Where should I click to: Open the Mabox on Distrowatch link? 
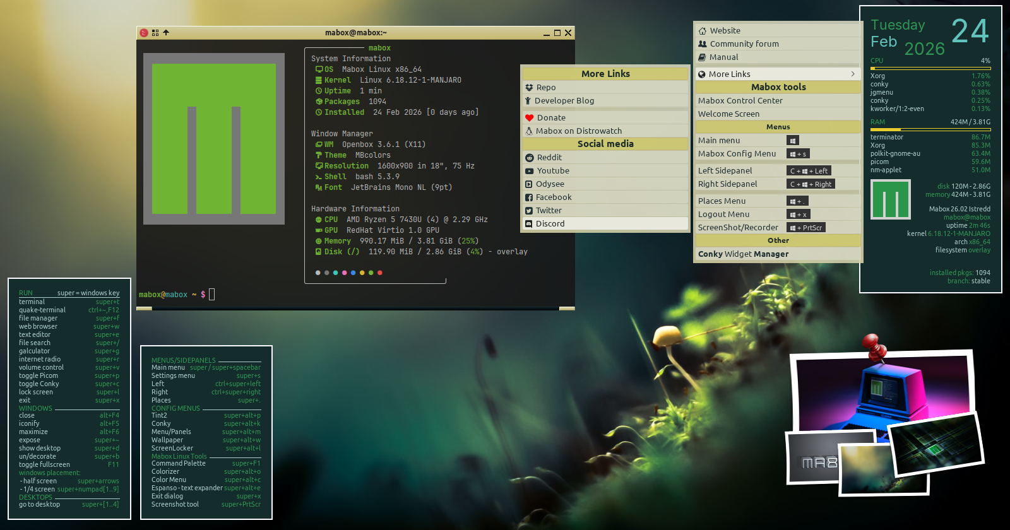pyautogui.click(x=578, y=131)
